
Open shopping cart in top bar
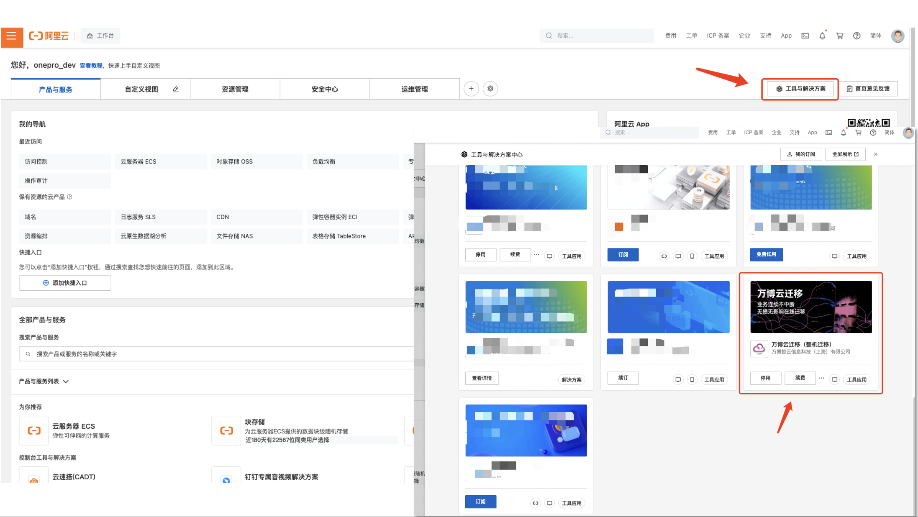(839, 36)
